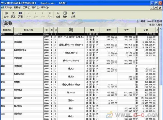Minimize the inner 总账 document window
Image resolution: width=163 pixels, height=120 pixels.
tap(151, 8)
